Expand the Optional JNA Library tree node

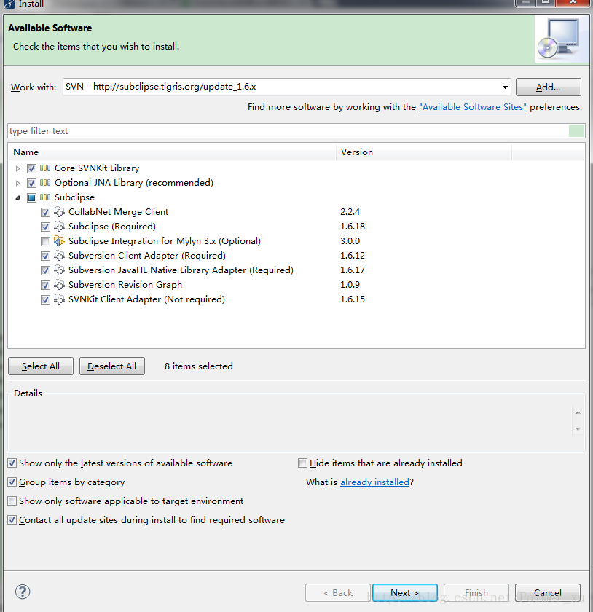pos(17,183)
